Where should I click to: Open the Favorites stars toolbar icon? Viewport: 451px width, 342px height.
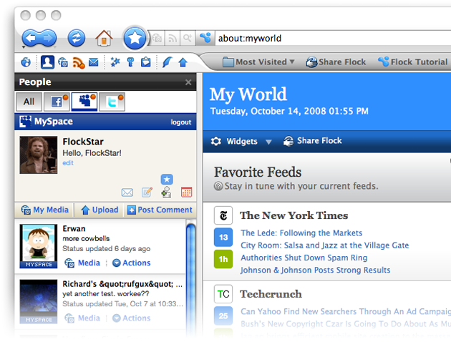click(x=115, y=62)
